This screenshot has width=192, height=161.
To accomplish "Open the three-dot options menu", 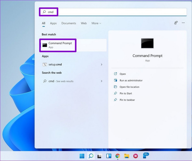I will coord(183,23).
